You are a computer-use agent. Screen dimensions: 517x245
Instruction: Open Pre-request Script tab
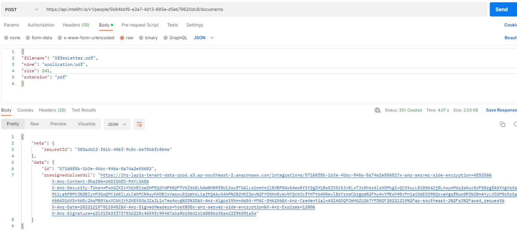point(140,25)
